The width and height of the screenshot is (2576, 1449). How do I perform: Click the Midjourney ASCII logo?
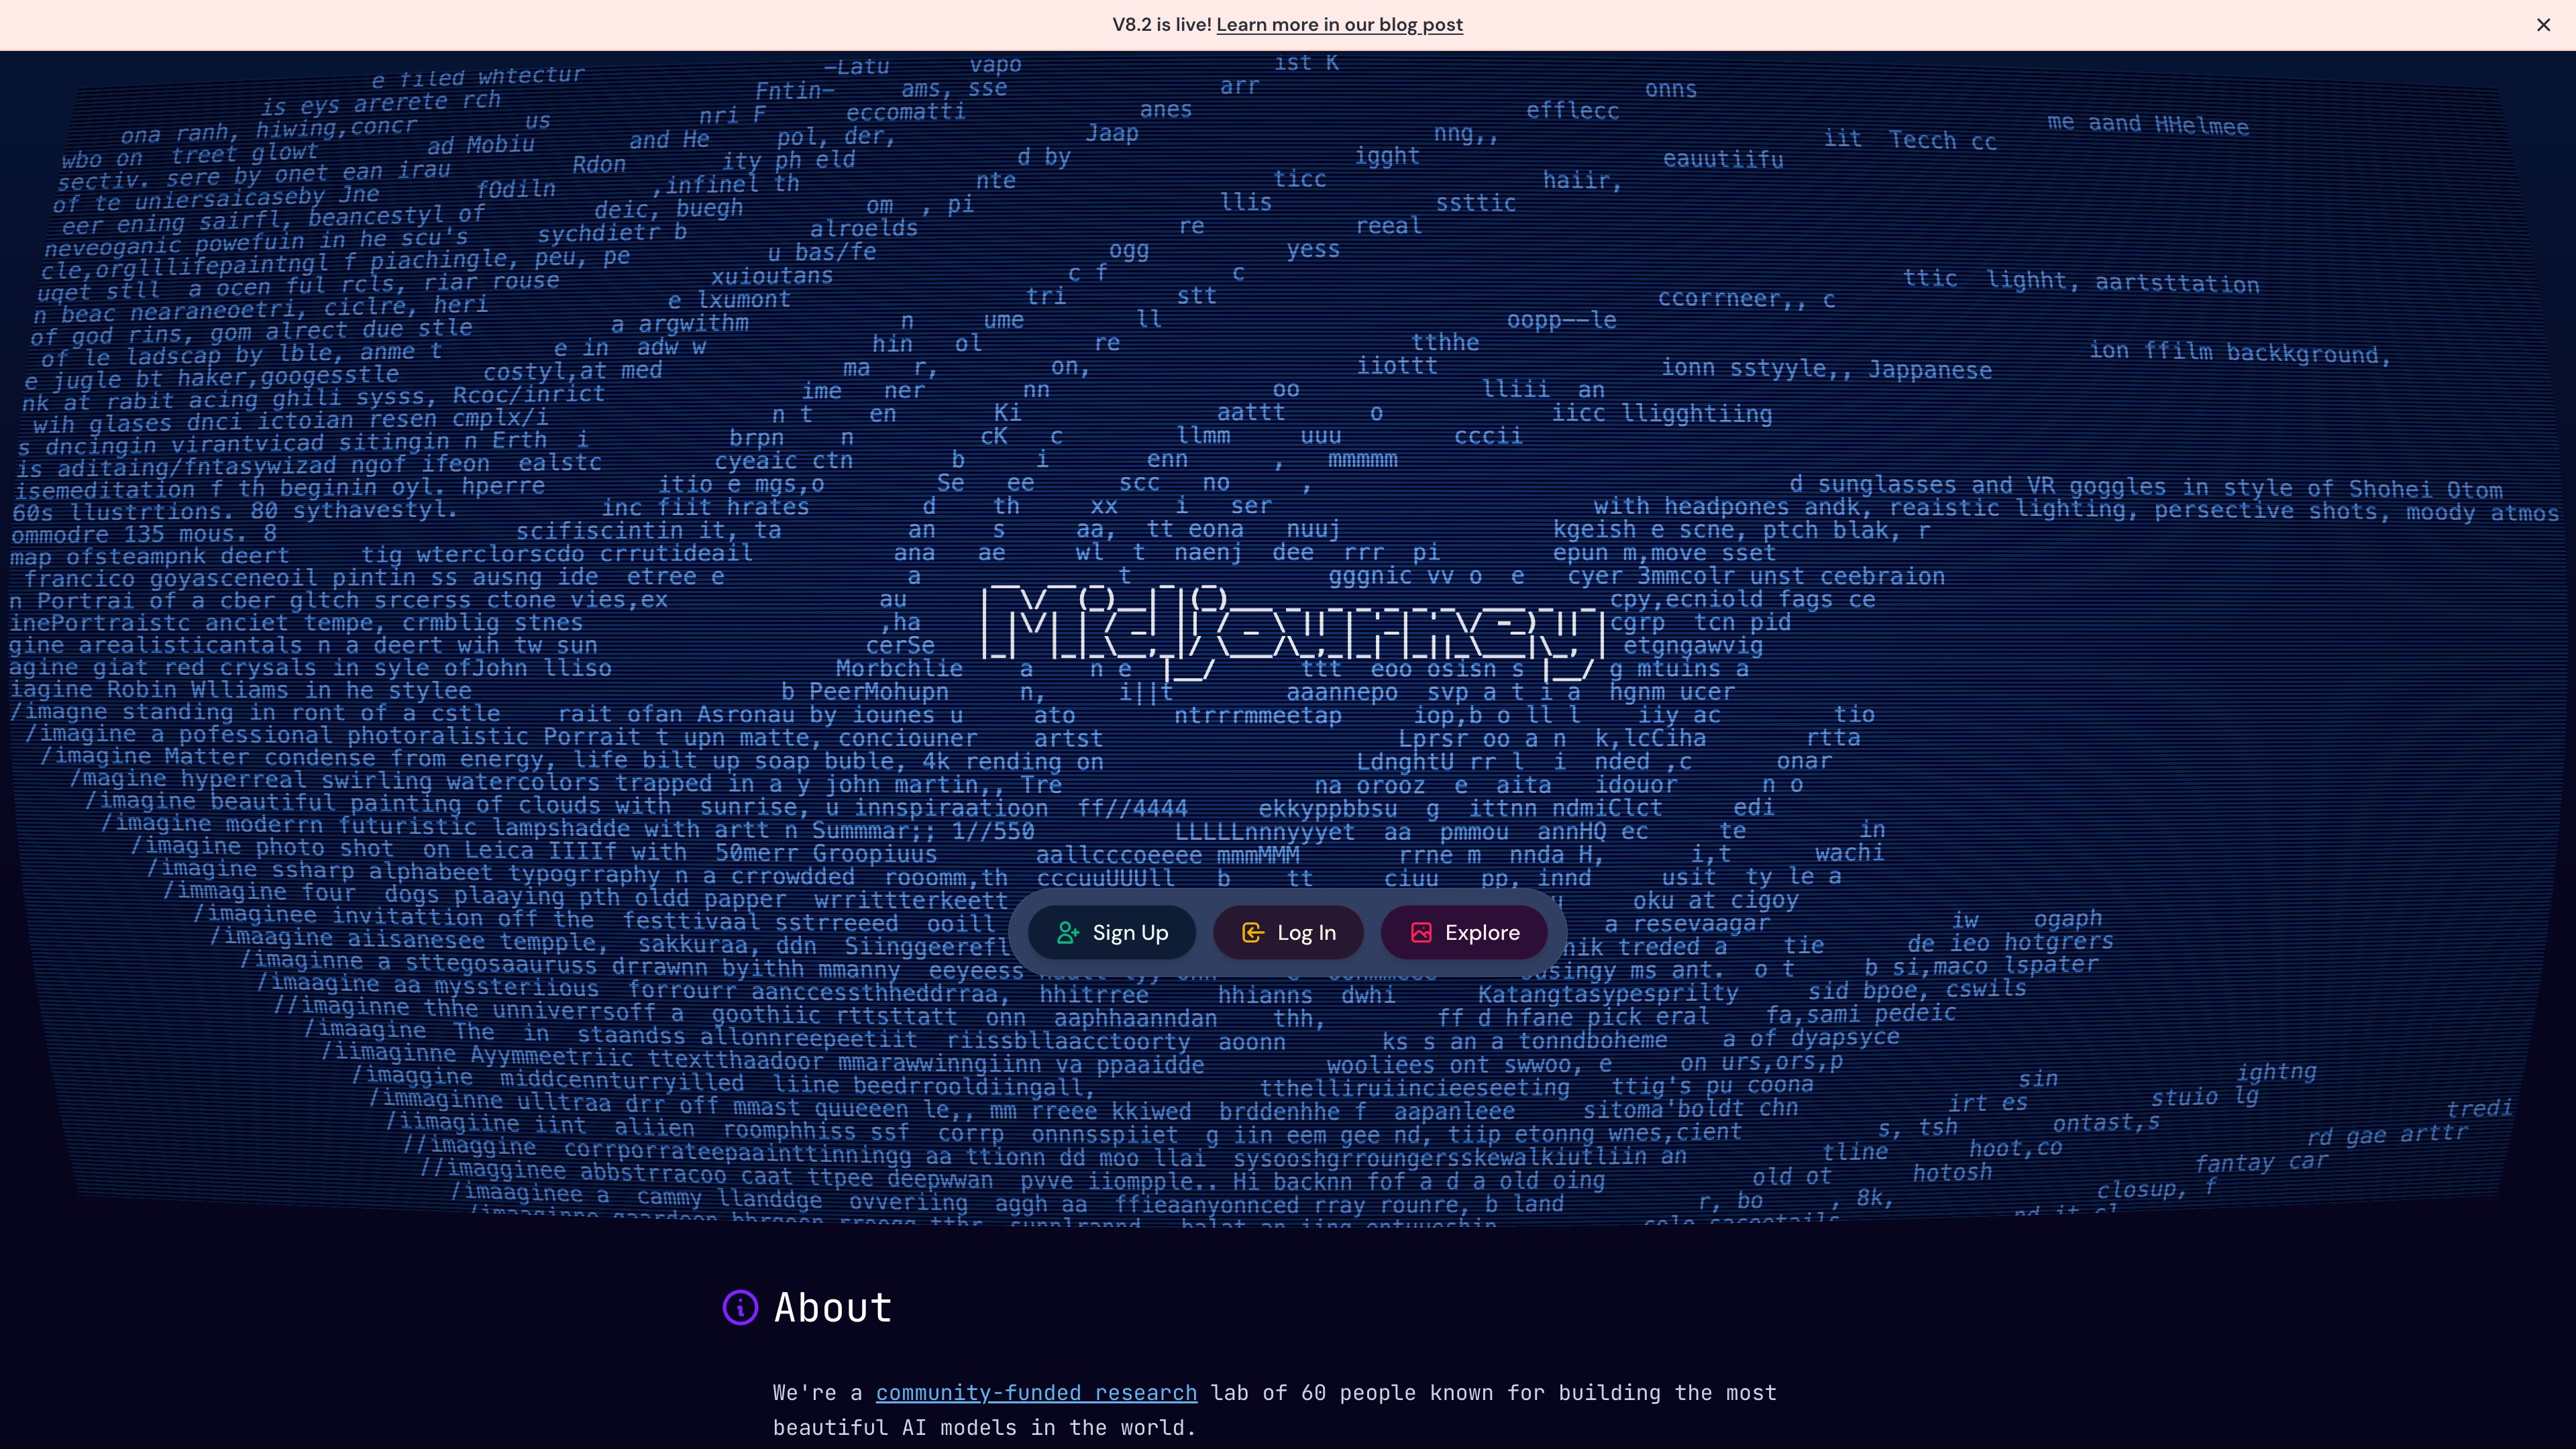[1294, 632]
